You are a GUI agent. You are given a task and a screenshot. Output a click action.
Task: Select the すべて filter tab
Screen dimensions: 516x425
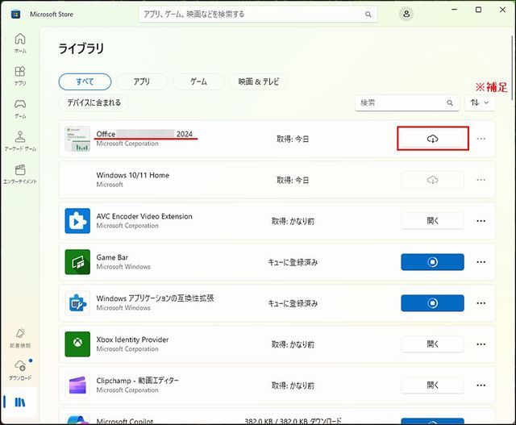85,81
